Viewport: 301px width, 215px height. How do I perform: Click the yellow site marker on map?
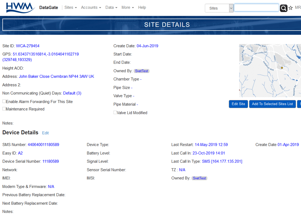(x=282, y=68)
